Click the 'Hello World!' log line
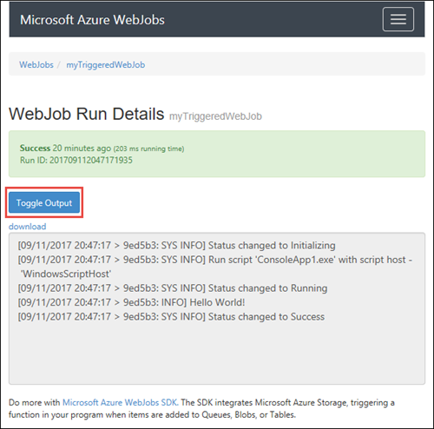Image resolution: width=434 pixels, height=429 pixels. tap(131, 302)
